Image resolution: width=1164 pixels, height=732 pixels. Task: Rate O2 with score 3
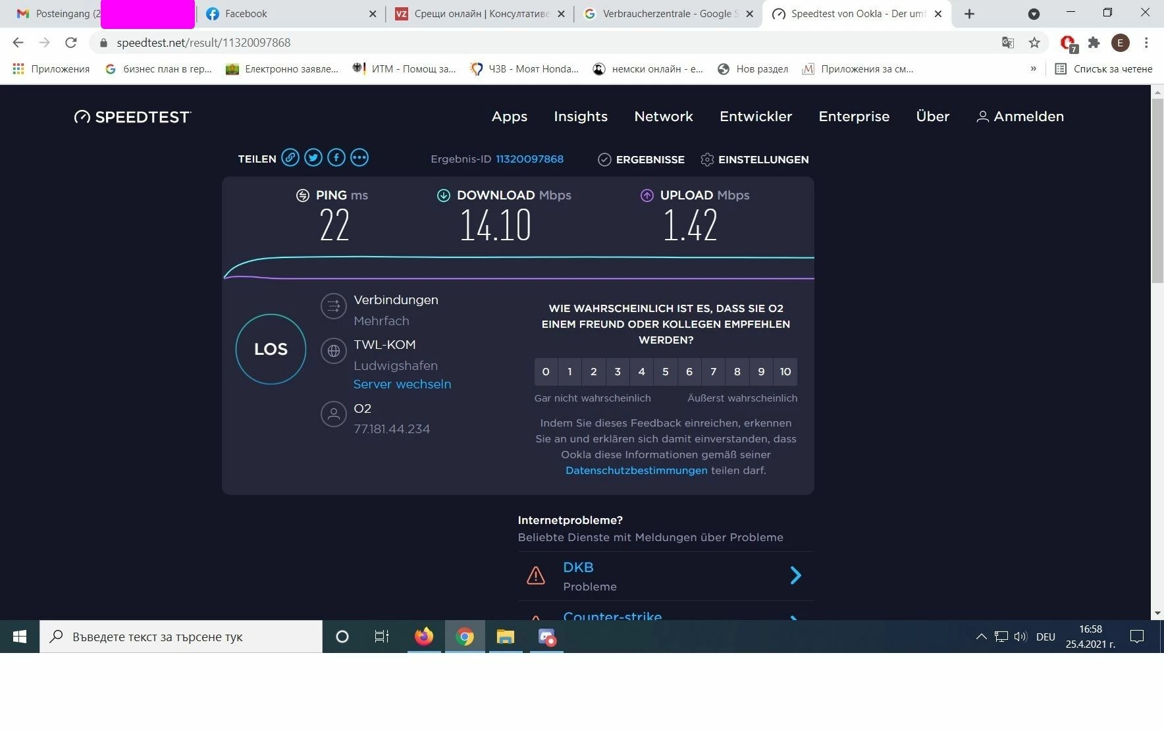click(618, 372)
